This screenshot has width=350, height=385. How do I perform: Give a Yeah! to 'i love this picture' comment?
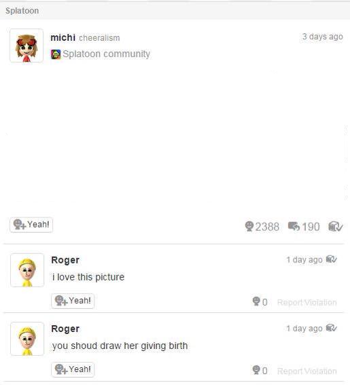point(73,301)
